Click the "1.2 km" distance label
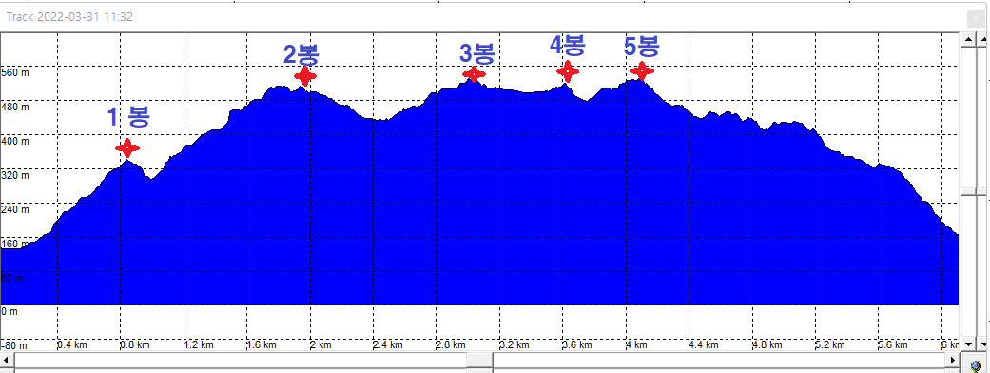Viewport: 990px width, 373px height. tap(198, 345)
